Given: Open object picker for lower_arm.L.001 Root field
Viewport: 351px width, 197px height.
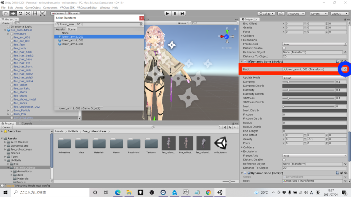Looking at the screenshot, I should point(346,69).
